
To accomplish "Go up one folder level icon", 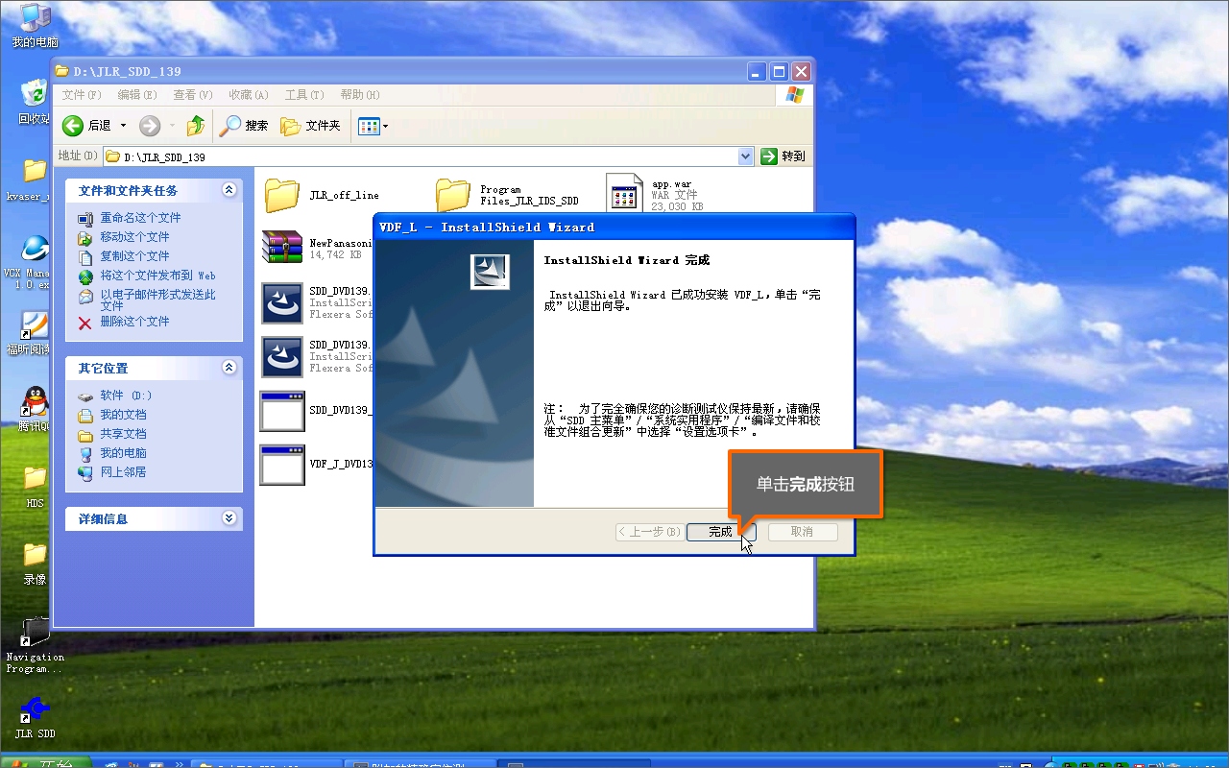I will click(x=196, y=126).
